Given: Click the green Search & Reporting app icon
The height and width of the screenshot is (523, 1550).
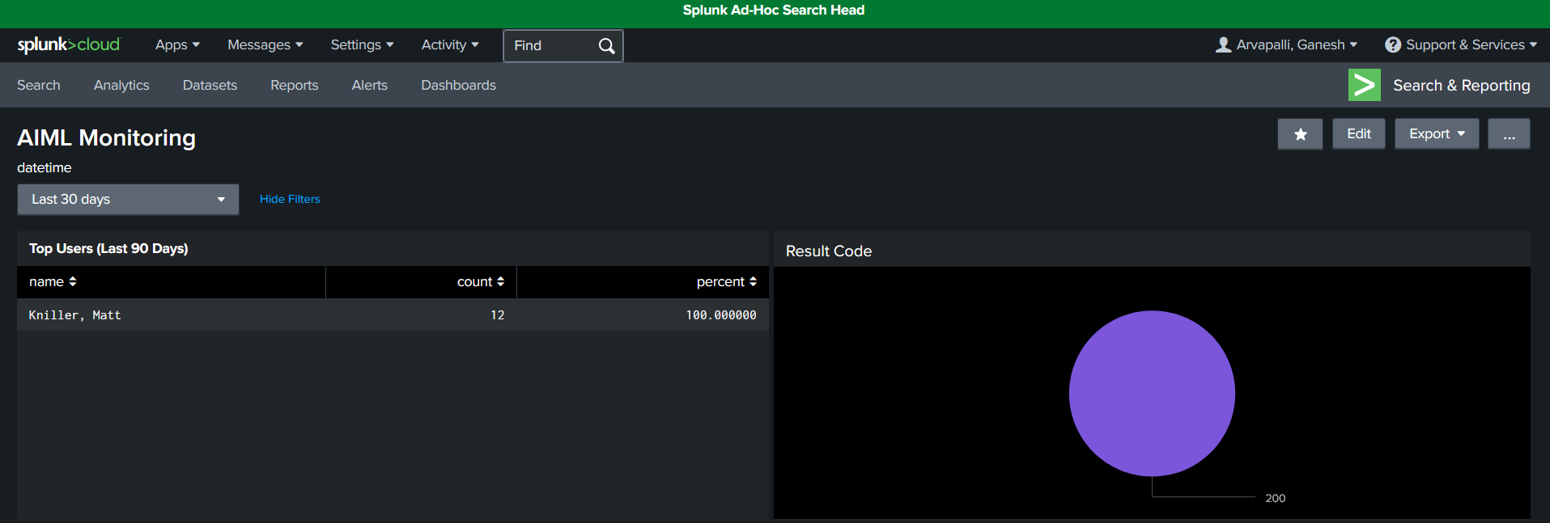Looking at the screenshot, I should click(1364, 85).
